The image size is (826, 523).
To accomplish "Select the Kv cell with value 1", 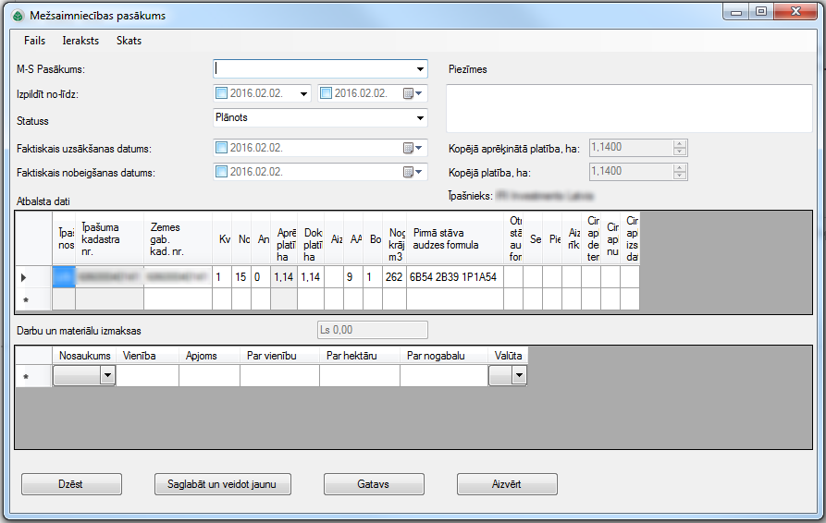I will pyautogui.click(x=222, y=277).
